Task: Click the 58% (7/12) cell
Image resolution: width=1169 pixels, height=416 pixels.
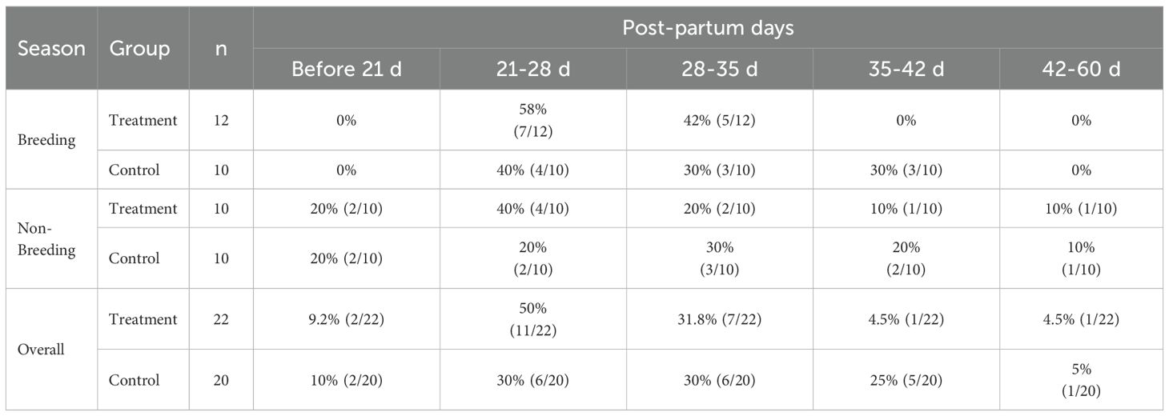Action: coord(532,120)
